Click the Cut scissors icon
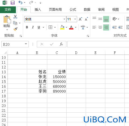The width and height of the screenshot is (129, 126). [x=15, y=17]
